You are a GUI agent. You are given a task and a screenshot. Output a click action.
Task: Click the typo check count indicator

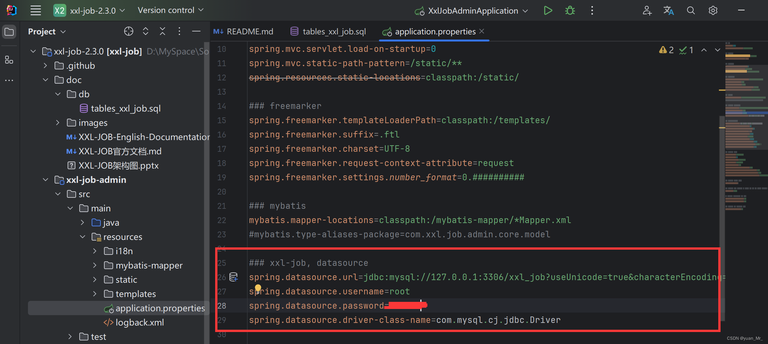(x=686, y=50)
